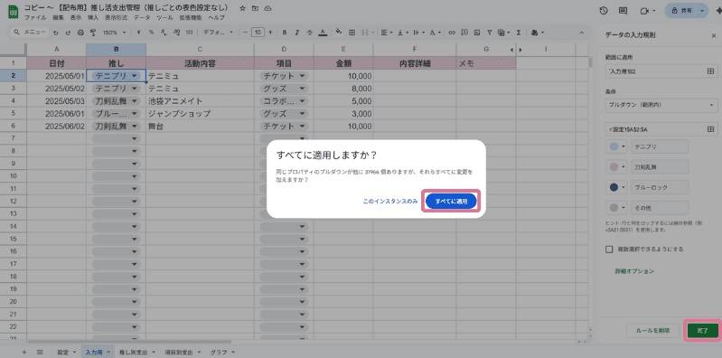Click the ブルーロック option text field
722x358 pixels.
tap(660, 187)
